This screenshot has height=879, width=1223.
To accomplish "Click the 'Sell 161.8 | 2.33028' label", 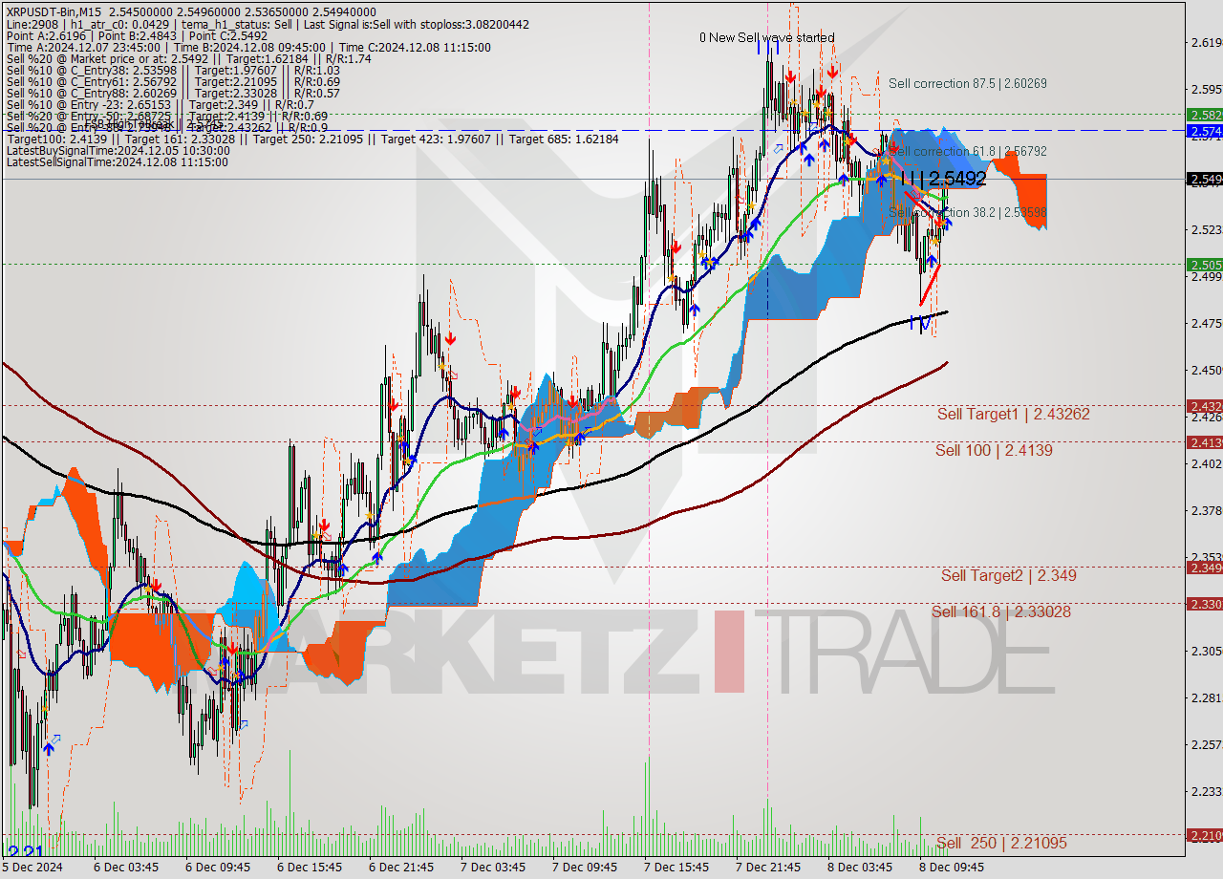I will coord(1000,611).
